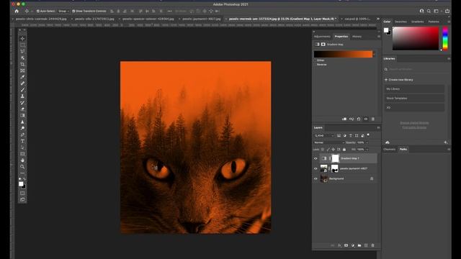Hide the Gradient Map 1 layer
Image resolution: width=461 pixels, height=259 pixels.
click(315, 158)
